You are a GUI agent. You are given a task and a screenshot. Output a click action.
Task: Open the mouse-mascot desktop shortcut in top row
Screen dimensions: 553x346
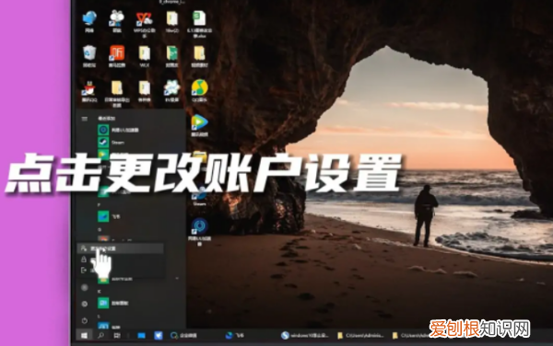pos(117,21)
